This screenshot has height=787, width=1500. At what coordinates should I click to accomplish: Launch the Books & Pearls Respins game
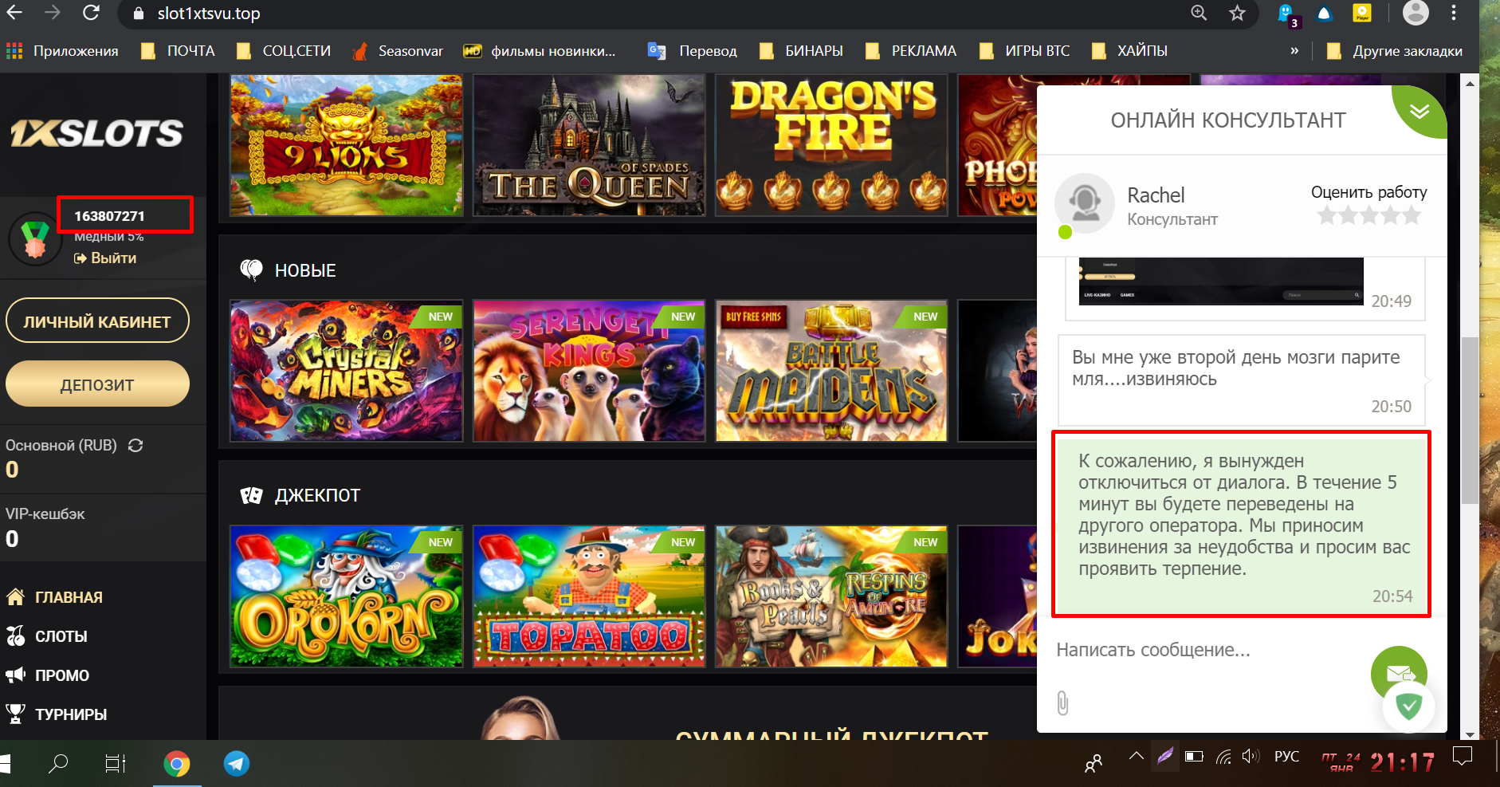pos(831,596)
